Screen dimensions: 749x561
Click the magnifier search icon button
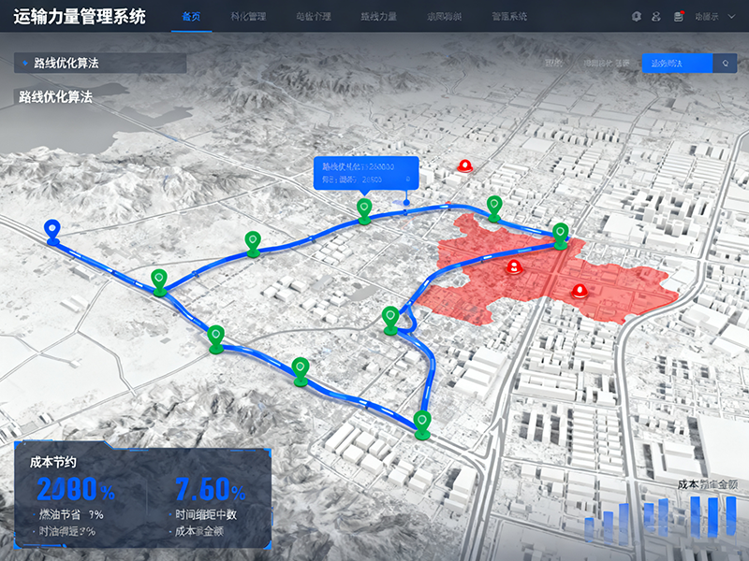tap(725, 63)
